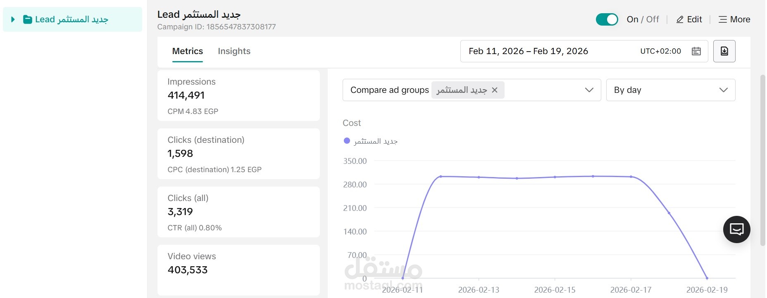Click the export data download icon
This screenshot has height=298, width=767.
pos(724,51)
